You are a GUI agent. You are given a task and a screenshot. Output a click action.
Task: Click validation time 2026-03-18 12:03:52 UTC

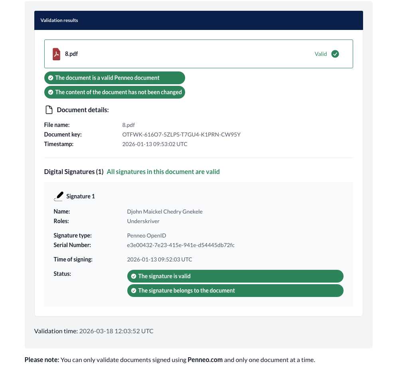point(117,331)
